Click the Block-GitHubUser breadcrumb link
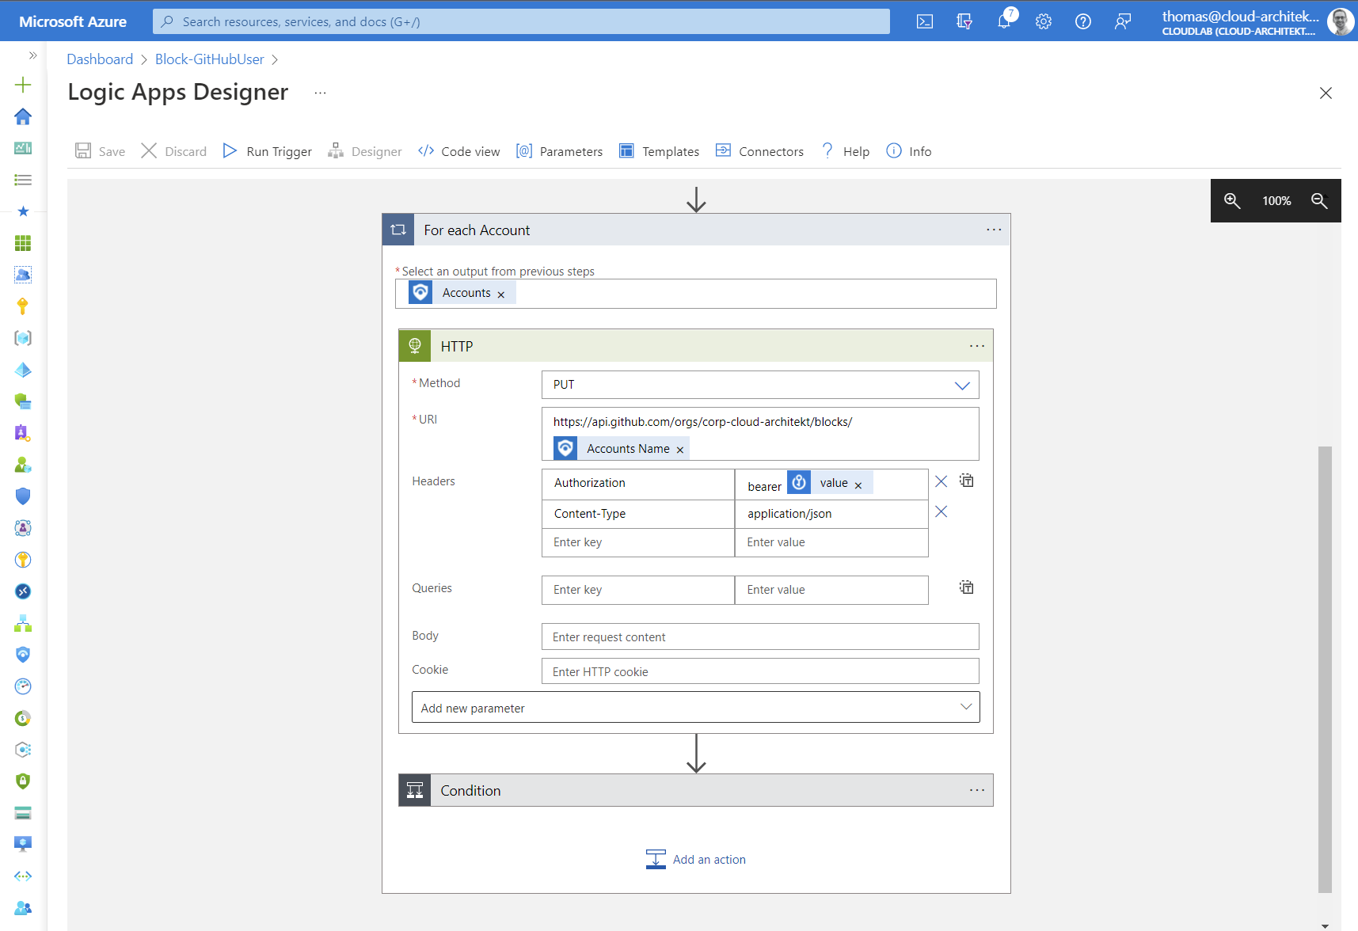Screen dimensions: 1358x931 coord(210,59)
